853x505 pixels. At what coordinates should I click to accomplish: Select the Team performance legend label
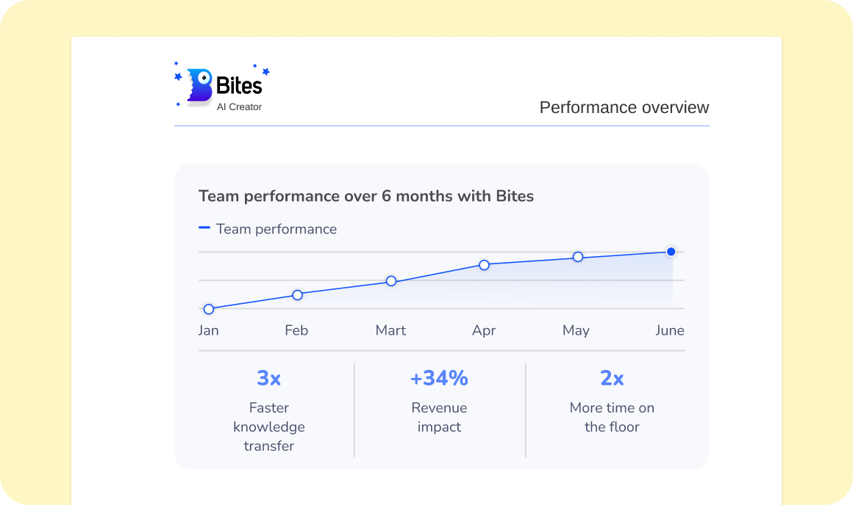(276, 229)
